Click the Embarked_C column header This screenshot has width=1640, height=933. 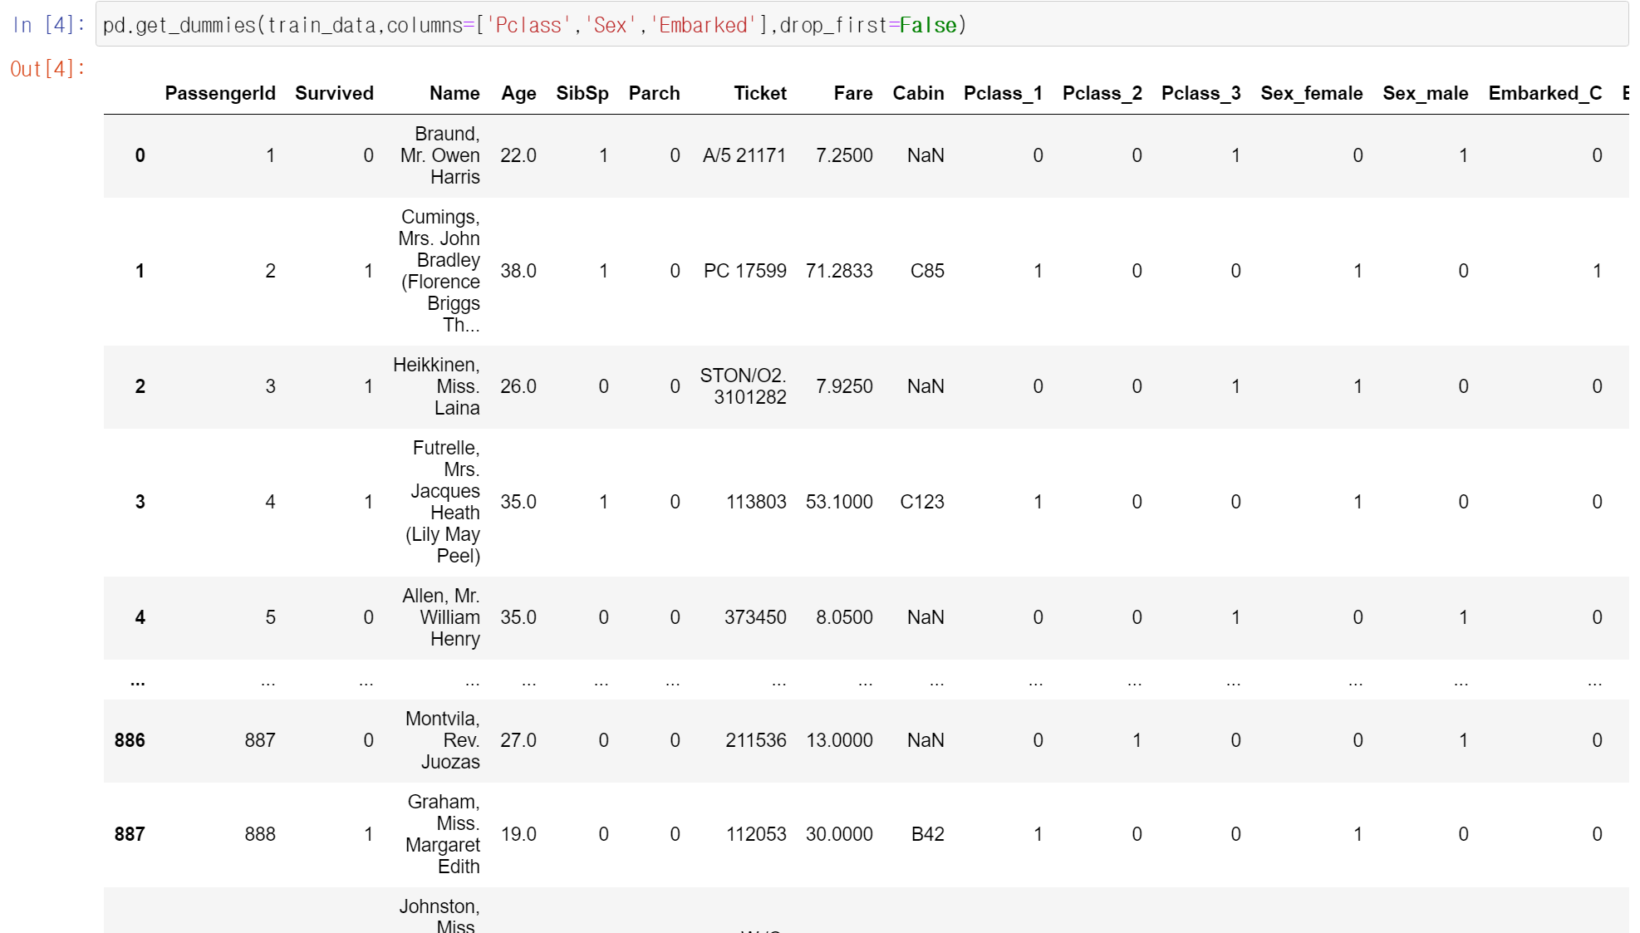[x=1544, y=93]
